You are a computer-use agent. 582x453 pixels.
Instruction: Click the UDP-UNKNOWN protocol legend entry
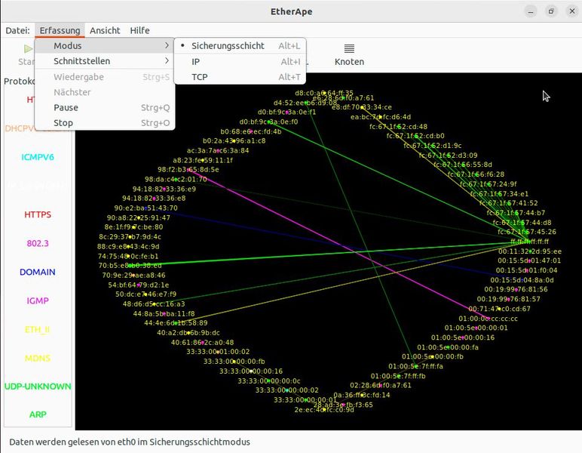(x=38, y=387)
